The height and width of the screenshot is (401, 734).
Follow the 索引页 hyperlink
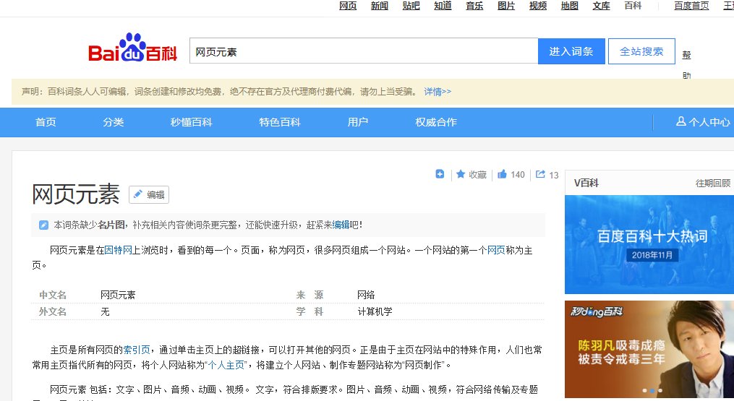point(137,350)
